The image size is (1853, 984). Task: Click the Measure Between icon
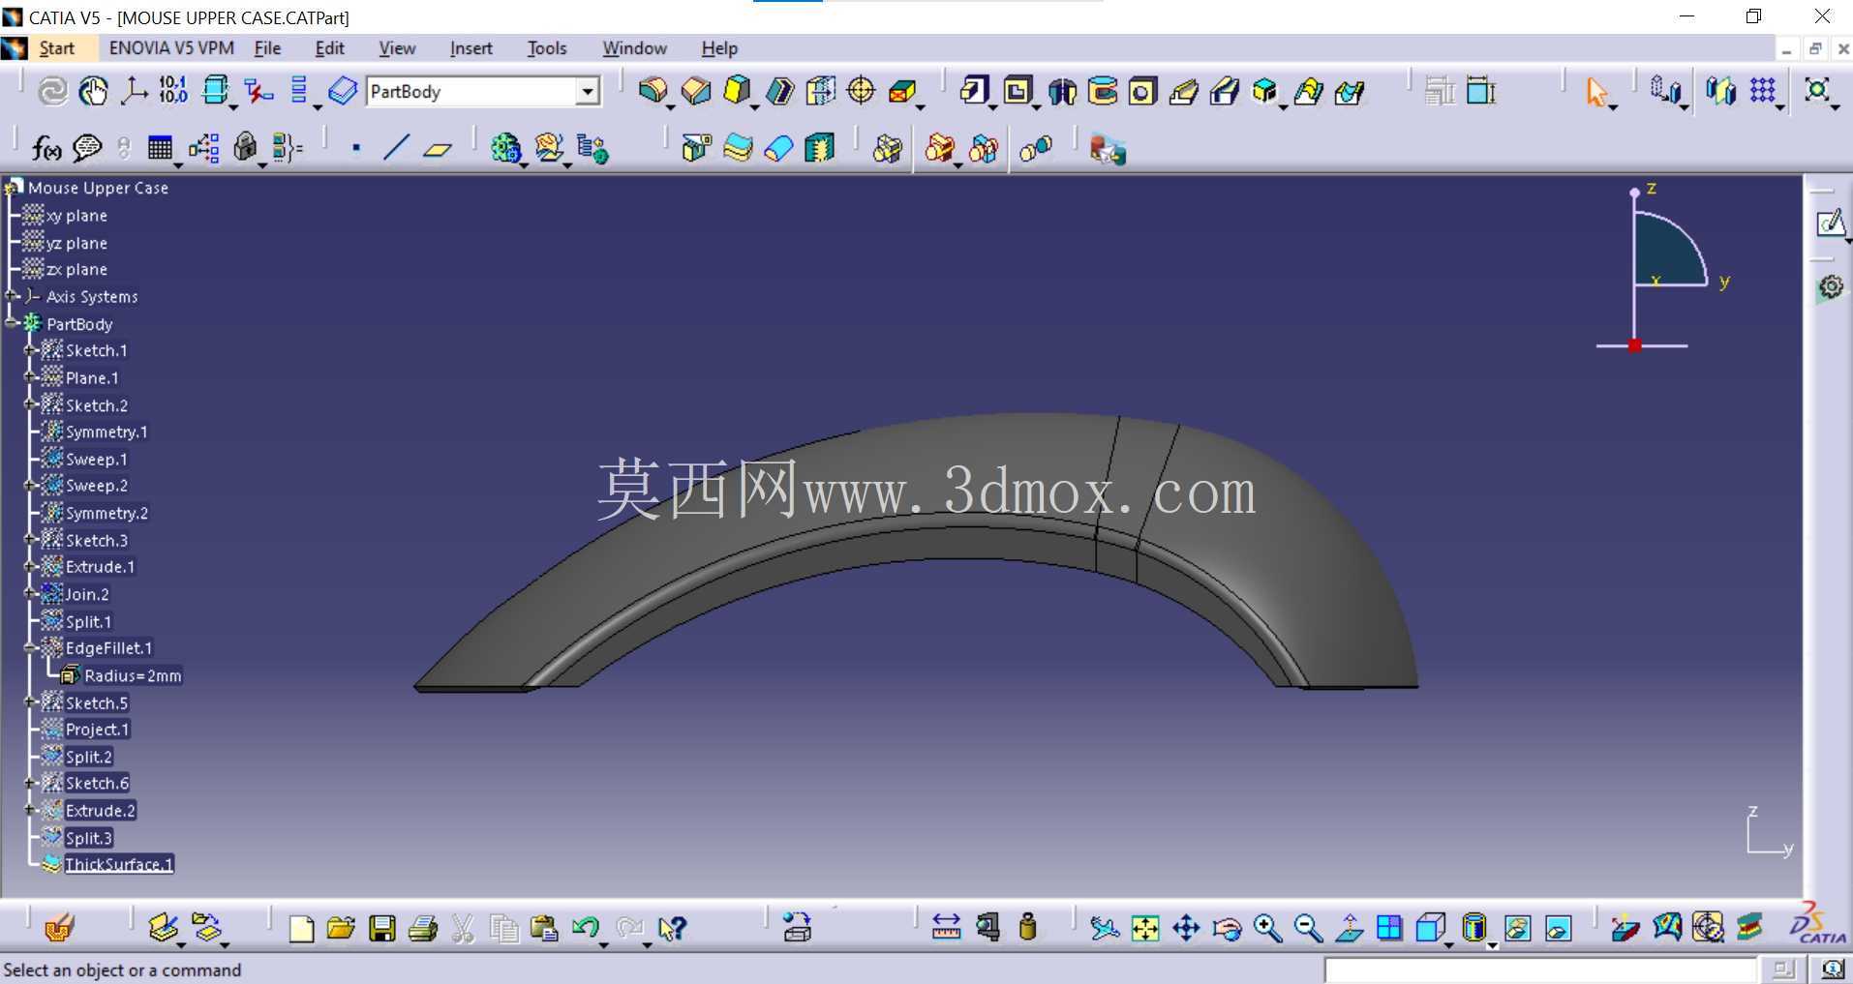(946, 928)
